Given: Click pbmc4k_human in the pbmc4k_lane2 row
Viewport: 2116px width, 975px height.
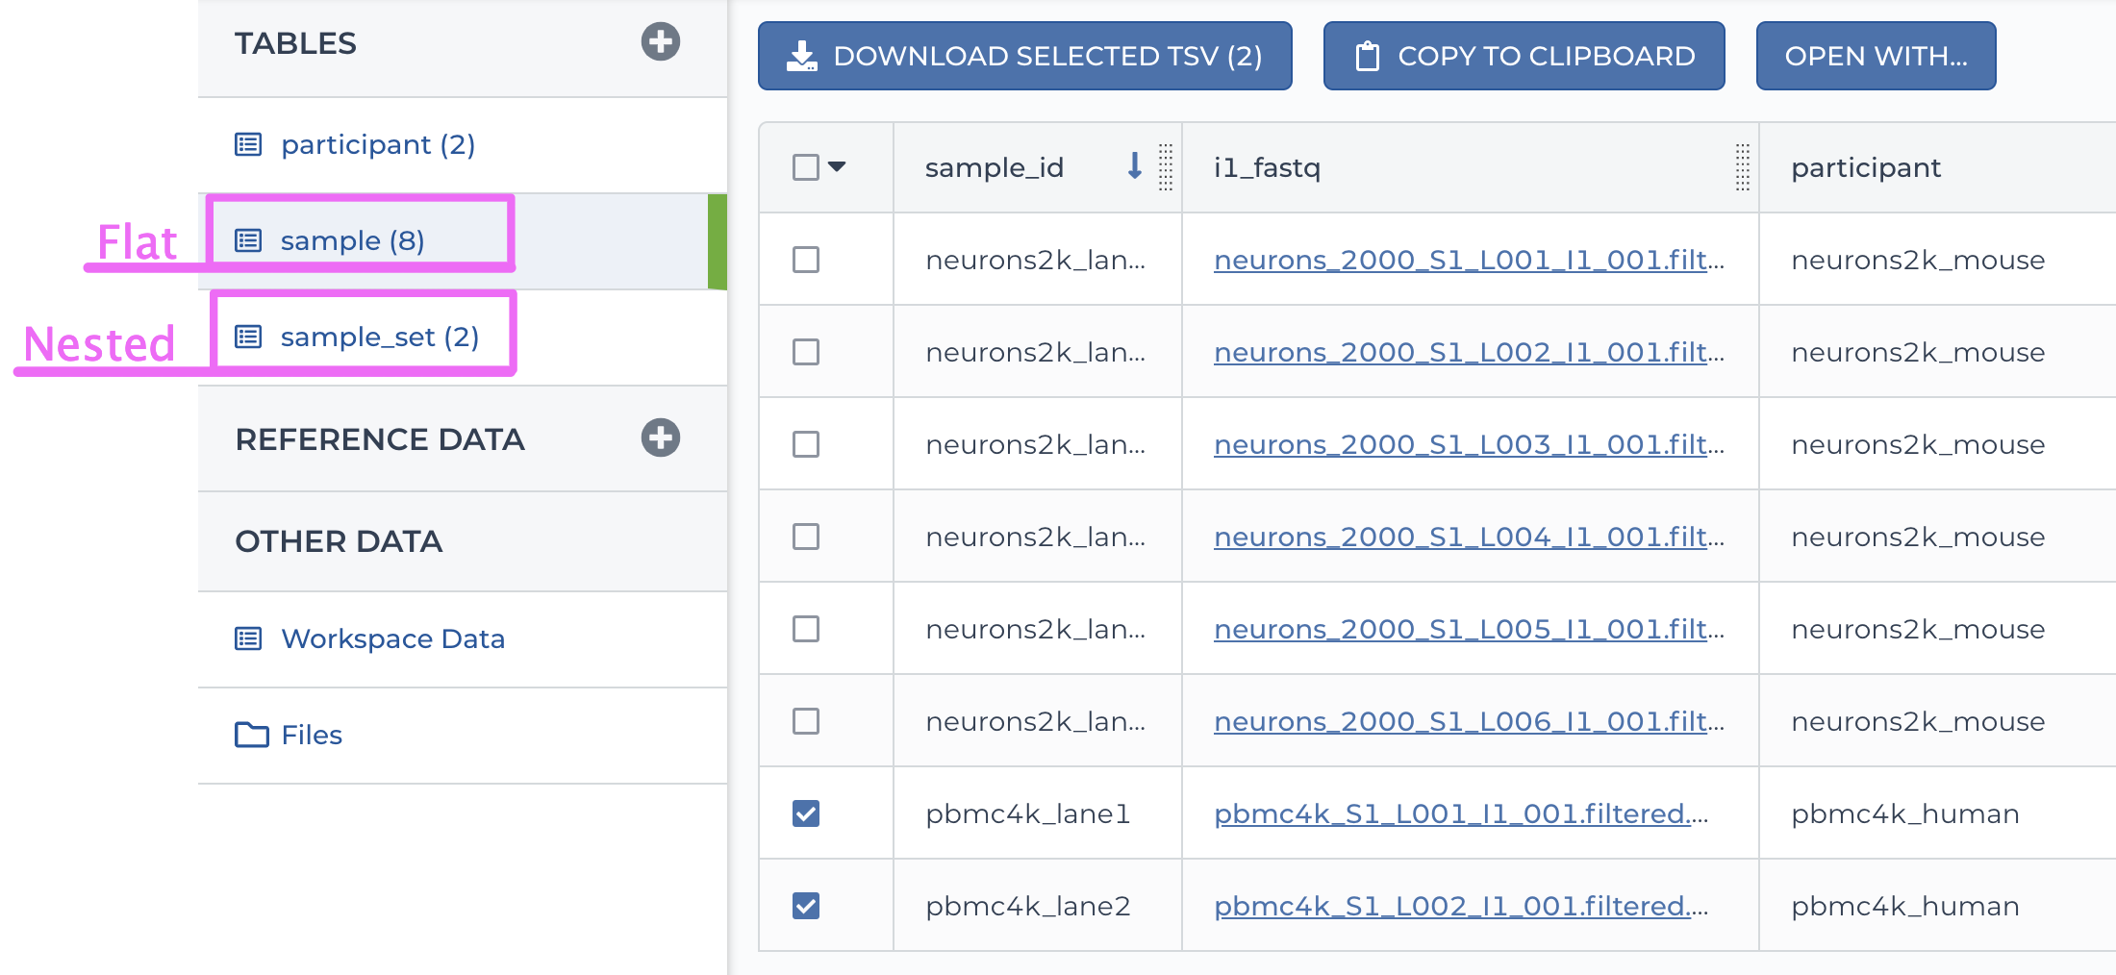Looking at the screenshot, I should pyautogui.click(x=1904, y=906).
